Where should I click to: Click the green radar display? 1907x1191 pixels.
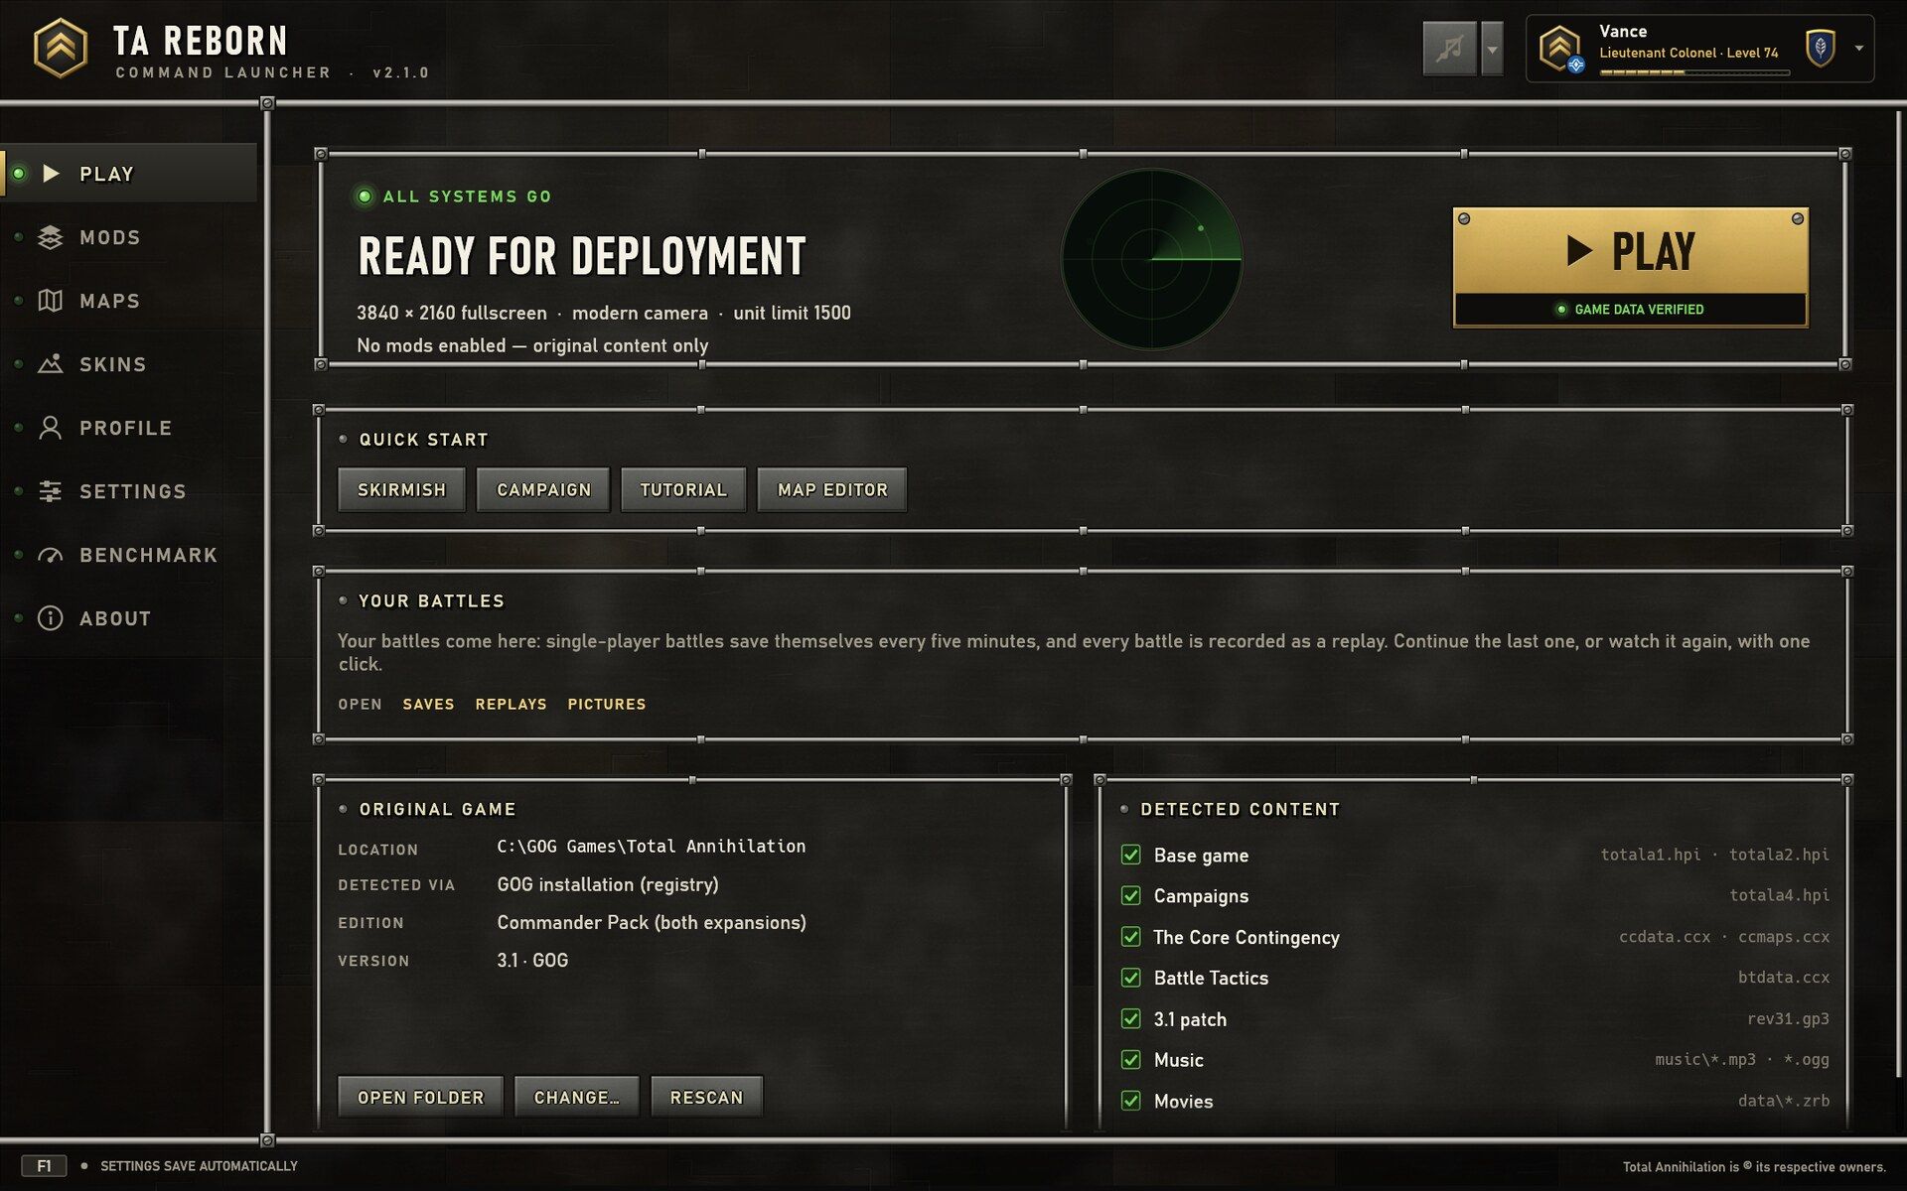(x=1151, y=259)
